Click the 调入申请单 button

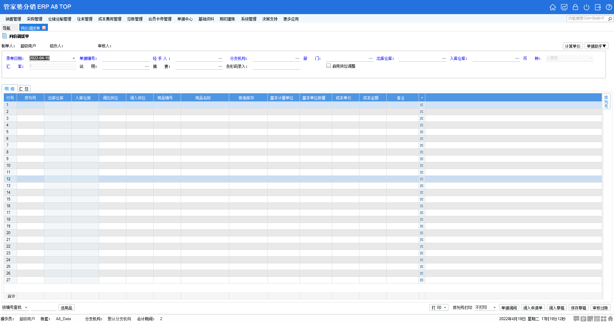(x=533, y=308)
